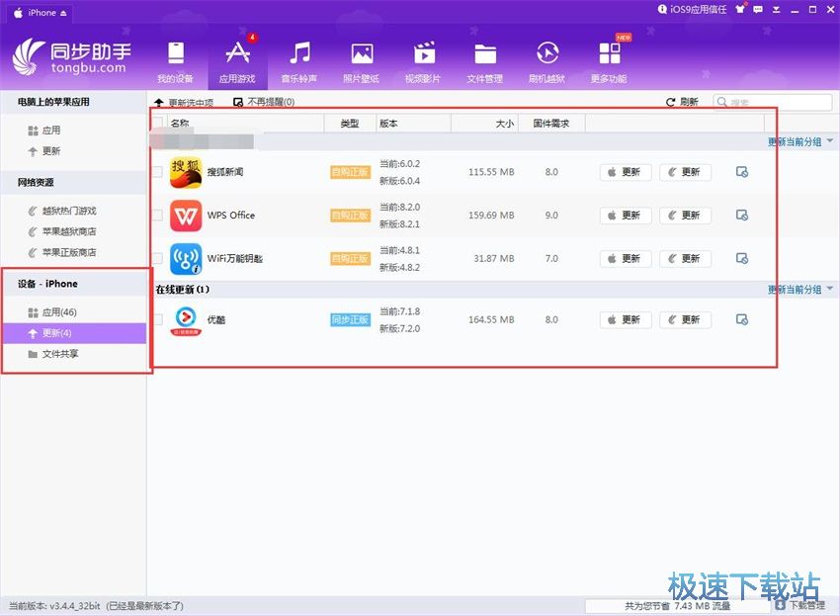
Task: Click Tongbu 更新 button for 搜狐新闻
Action: click(685, 172)
